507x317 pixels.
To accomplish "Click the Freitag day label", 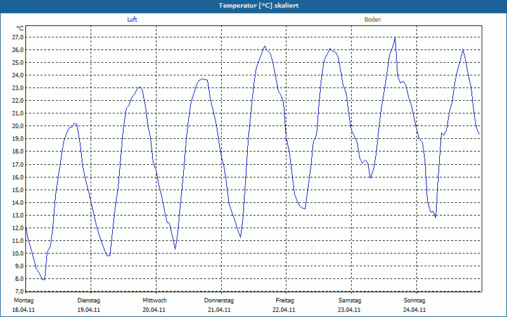I will pos(285,301).
